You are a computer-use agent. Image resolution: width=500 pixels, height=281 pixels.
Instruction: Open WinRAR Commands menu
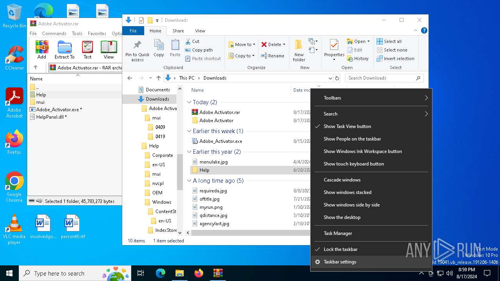pos(54,34)
